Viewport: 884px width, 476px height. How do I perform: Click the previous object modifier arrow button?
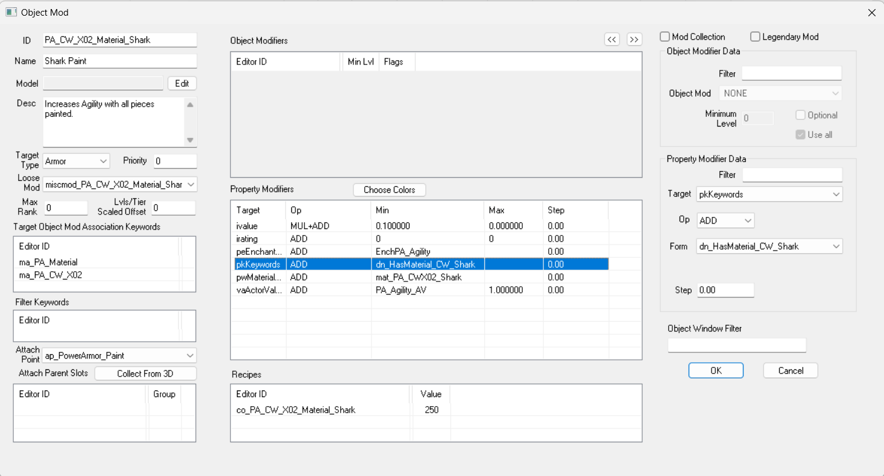coord(612,39)
